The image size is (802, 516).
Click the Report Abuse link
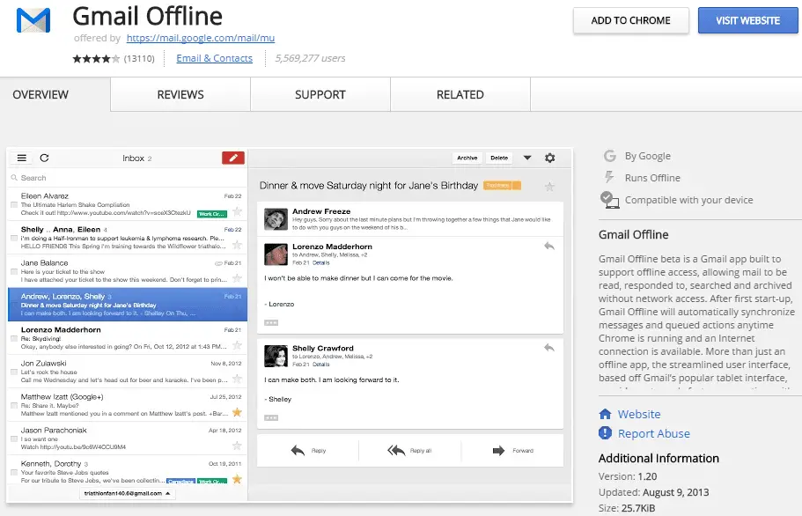654,433
